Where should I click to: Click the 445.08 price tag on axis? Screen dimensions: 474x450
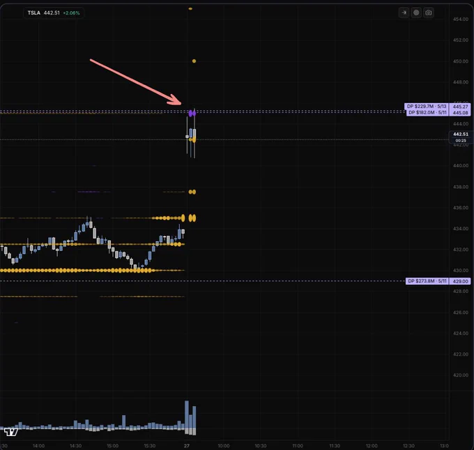pos(460,113)
